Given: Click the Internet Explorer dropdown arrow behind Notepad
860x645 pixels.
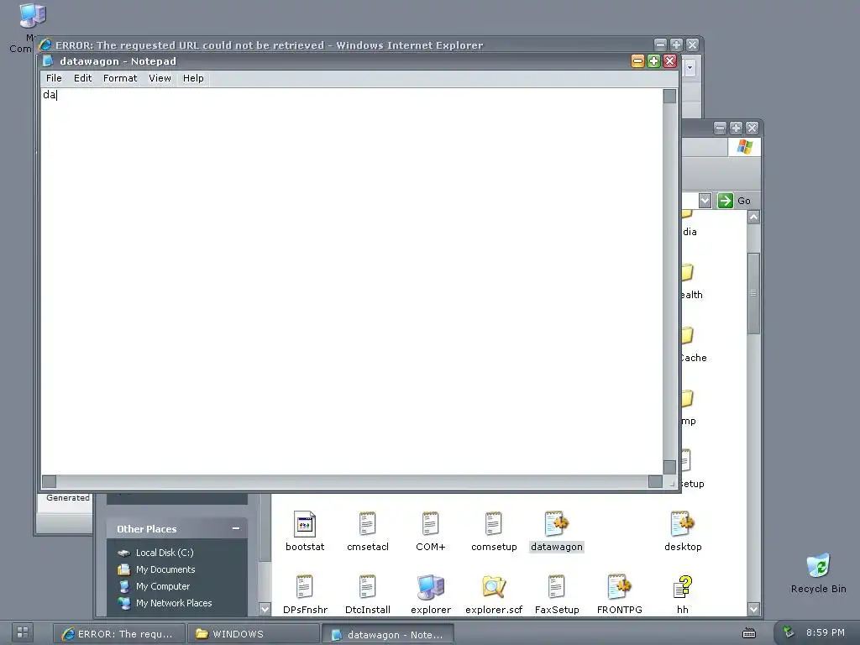Looking at the screenshot, I should [x=690, y=68].
